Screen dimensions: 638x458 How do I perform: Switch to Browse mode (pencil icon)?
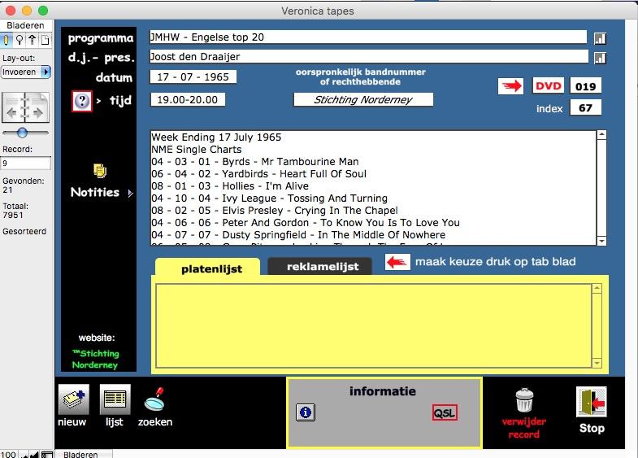pyautogui.click(x=7, y=40)
